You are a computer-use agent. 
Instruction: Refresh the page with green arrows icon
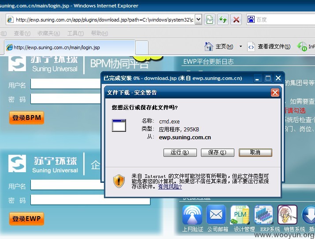[x=223, y=19]
